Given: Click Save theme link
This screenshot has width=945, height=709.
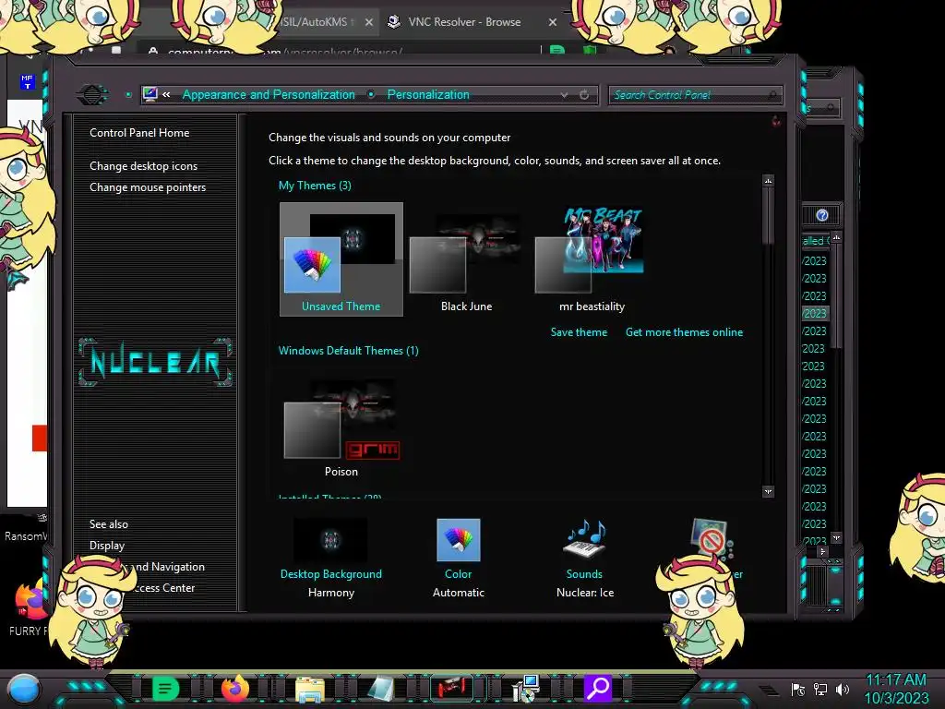Looking at the screenshot, I should pos(579,332).
